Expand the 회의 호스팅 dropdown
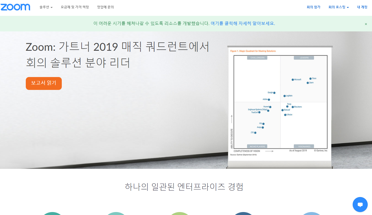The image size is (372, 215). 338,7
